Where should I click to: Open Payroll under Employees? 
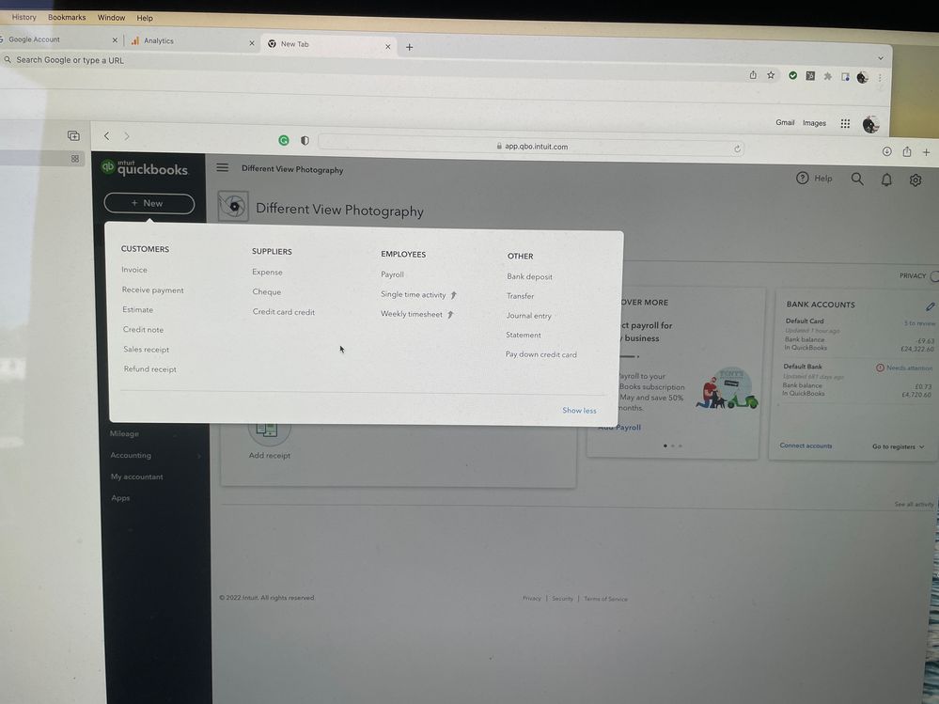click(x=392, y=274)
